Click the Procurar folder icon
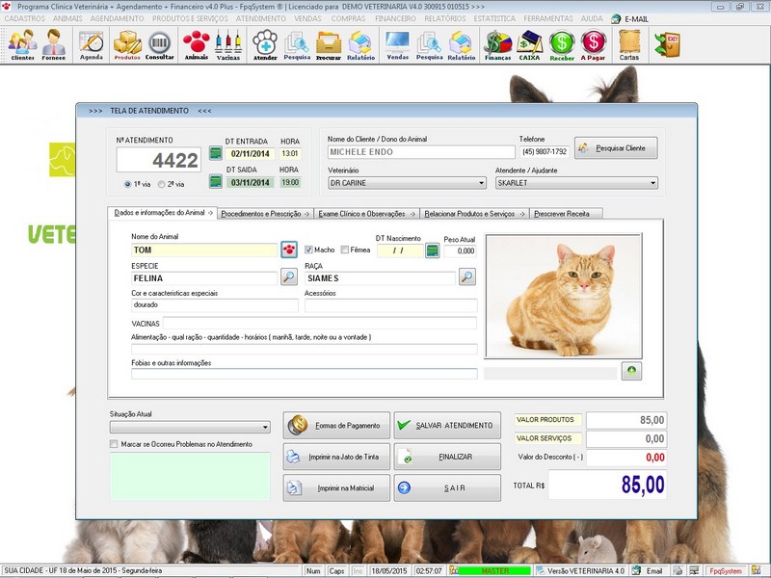 329,44
